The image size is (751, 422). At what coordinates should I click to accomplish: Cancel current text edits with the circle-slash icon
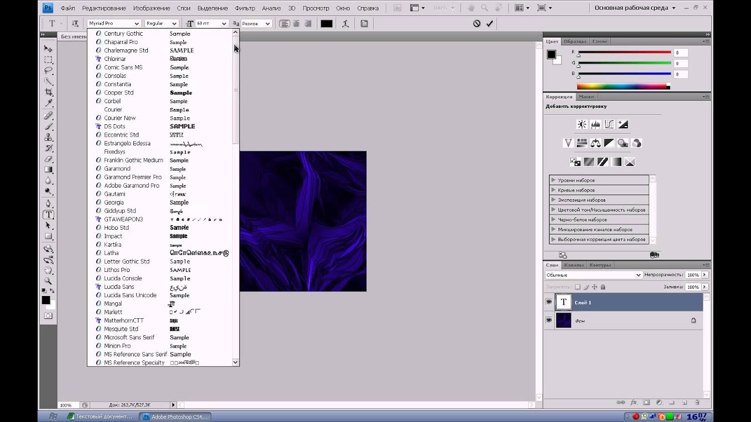pyautogui.click(x=476, y=23)
